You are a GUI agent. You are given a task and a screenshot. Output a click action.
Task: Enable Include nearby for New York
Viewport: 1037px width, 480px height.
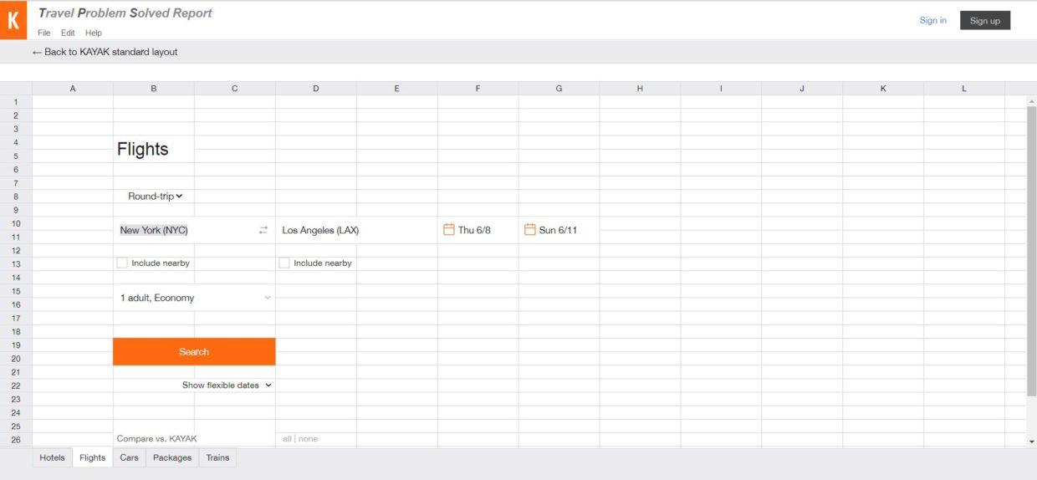pos(122,263)
